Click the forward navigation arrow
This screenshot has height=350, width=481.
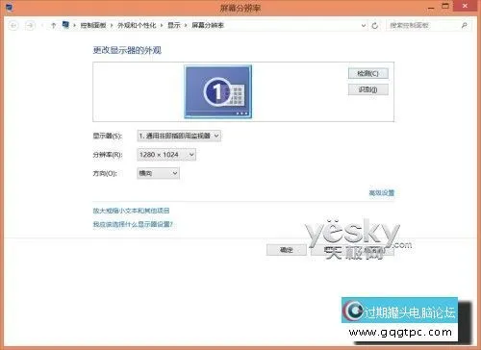[x=30, y=26]
